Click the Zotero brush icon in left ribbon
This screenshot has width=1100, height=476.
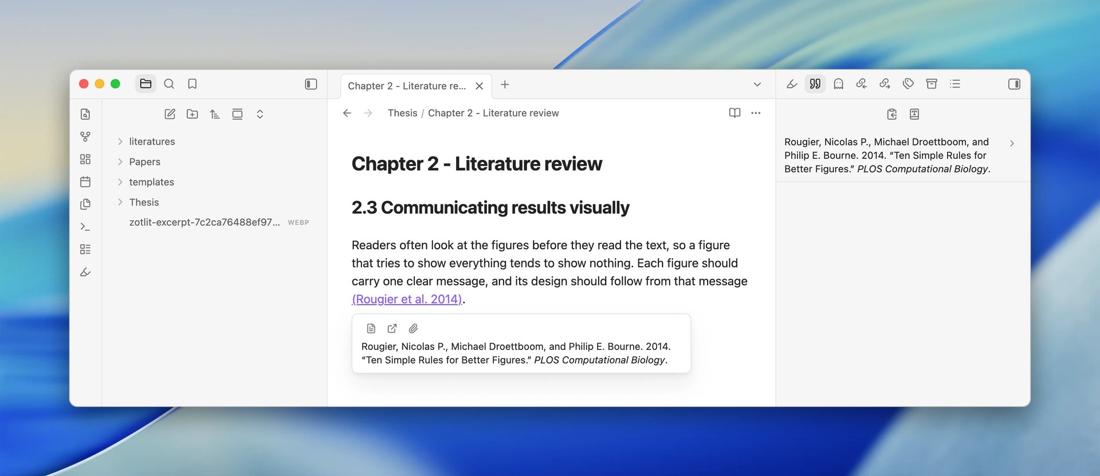(x=85, y=272)
